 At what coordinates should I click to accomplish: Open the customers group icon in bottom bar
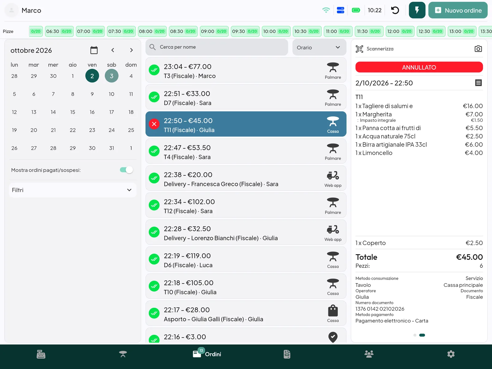point(369,354)
